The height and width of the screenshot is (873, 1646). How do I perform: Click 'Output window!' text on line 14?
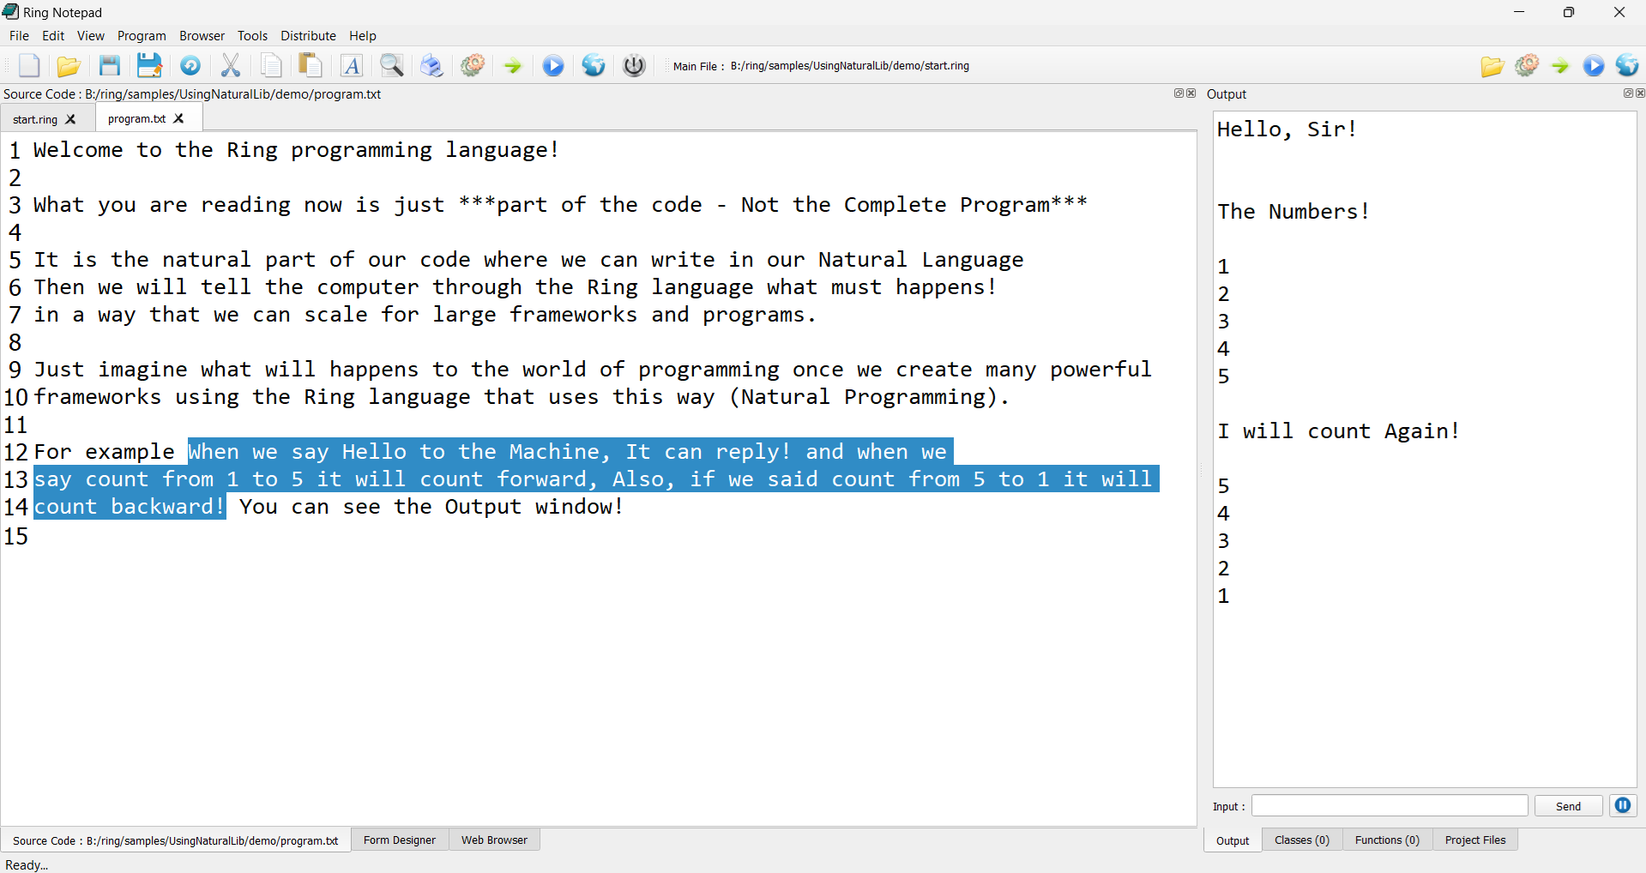coord(534,507)
